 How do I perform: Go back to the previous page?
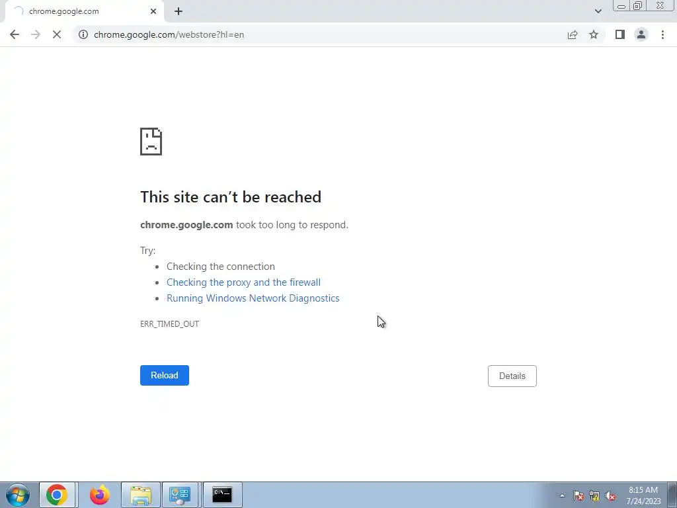(15, 34)
